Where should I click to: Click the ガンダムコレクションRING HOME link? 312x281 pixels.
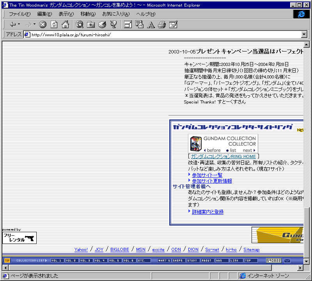(x=223, y=157)
